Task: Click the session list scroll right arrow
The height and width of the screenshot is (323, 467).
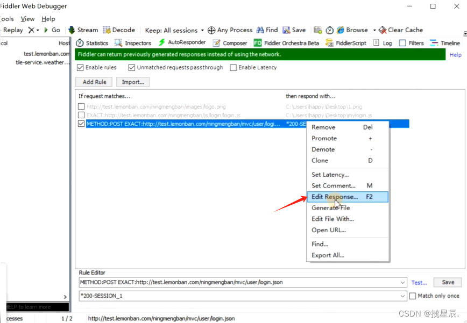Action: (65, 297)
